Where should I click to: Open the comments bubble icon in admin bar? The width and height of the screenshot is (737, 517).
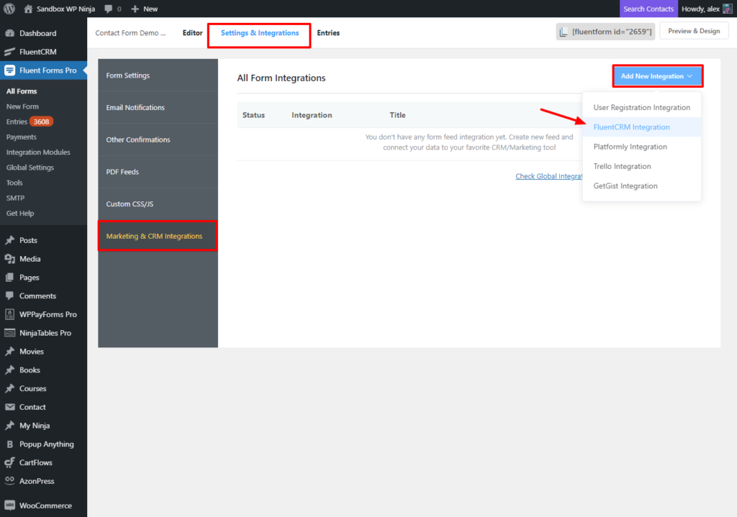(x=109, y=9)
